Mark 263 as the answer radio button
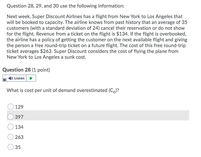The image size is (201, 157). [x=11, y=137]
